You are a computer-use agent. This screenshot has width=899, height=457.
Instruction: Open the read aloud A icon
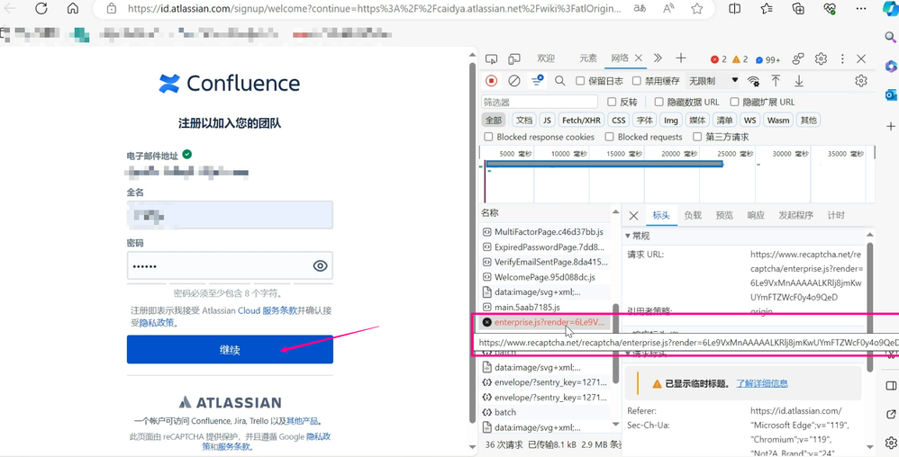(668, 9)
